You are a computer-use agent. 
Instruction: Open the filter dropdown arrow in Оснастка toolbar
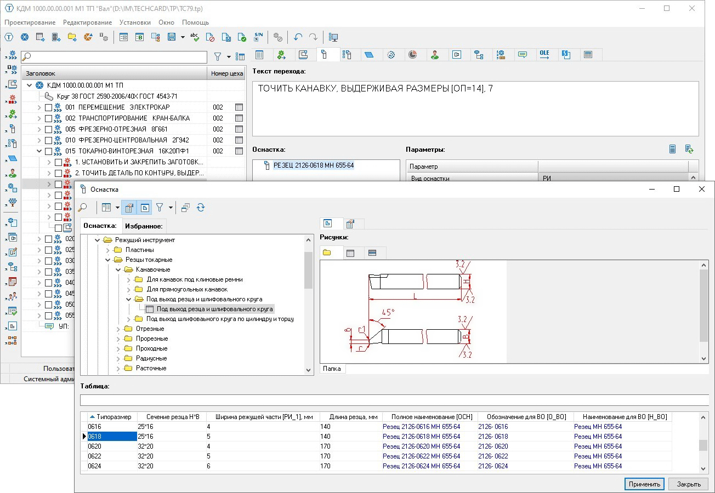pyautogui.click(x=171, y=208)
